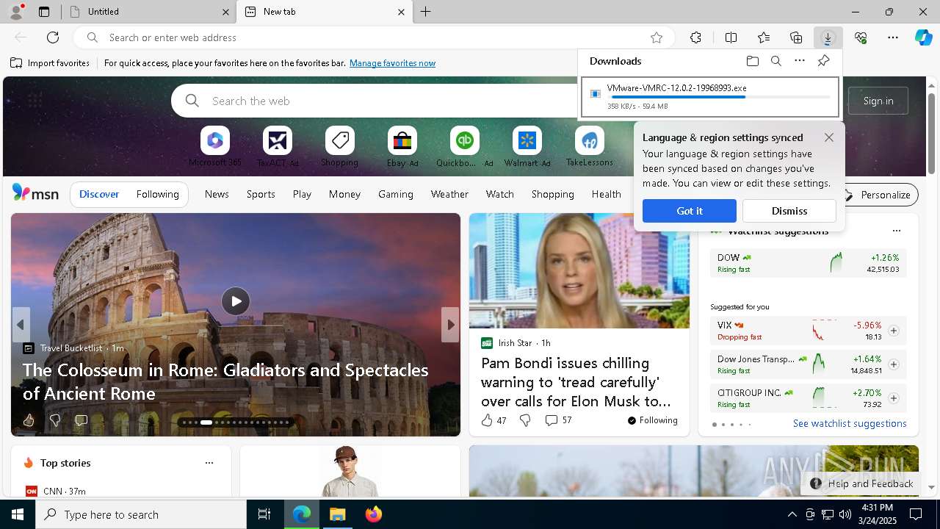Open comments on Colosseum story
The height and width of the screenshot is (529, 940).
click(82, 420)
